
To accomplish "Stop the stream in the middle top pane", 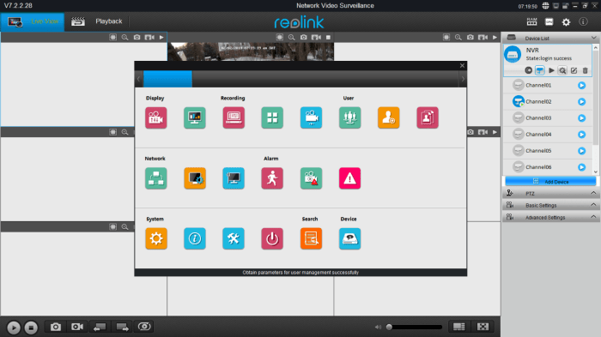I will pos(328,38).
